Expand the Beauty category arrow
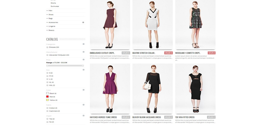The width and height of the screenshot is (262, 126). click(x=47, y=30)
